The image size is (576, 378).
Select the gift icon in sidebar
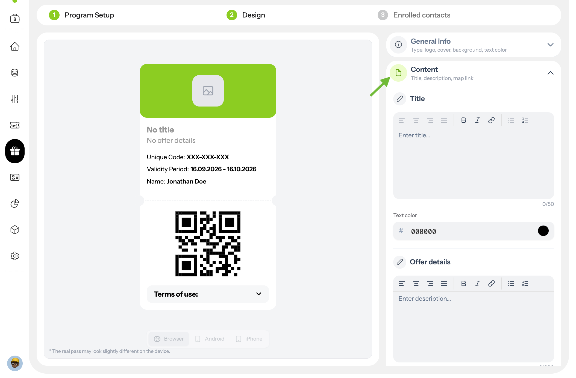[15, 151]
